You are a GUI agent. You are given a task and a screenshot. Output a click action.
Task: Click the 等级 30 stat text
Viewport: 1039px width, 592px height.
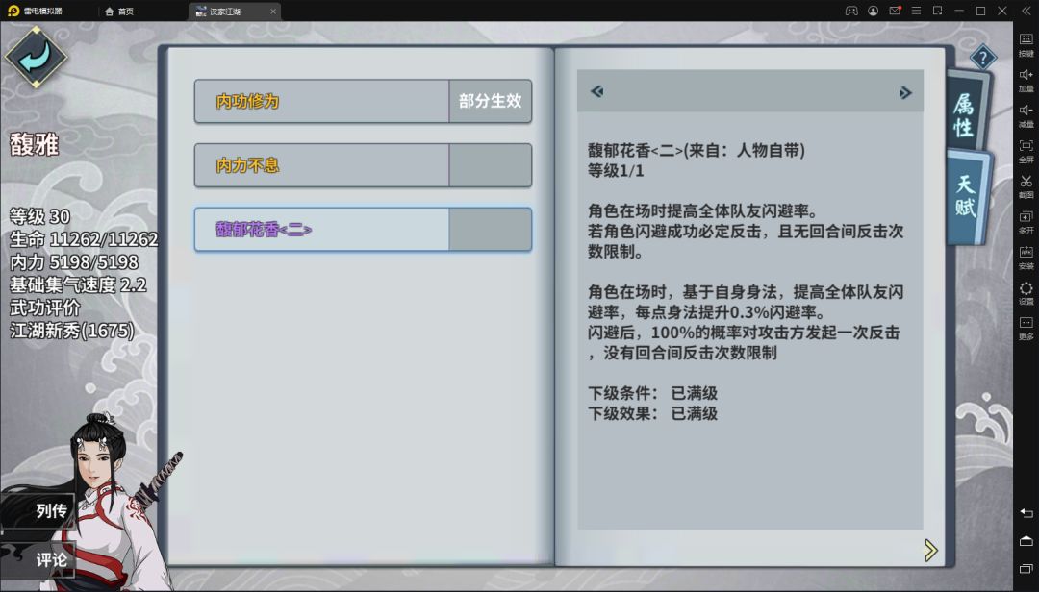(x=39, y=216)
